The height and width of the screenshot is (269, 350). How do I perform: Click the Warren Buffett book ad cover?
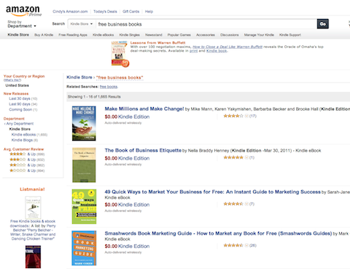(120, 54)
